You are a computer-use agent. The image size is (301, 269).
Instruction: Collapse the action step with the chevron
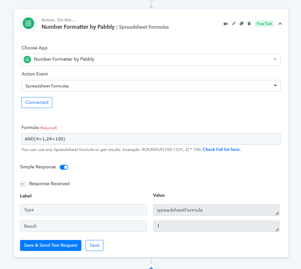click(x=280, y=24)
